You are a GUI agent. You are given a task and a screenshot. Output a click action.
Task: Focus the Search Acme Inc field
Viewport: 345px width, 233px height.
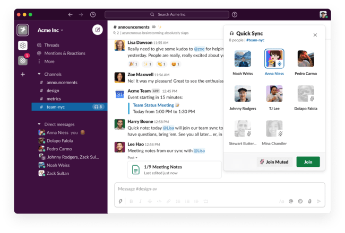[x=167, y=14]
